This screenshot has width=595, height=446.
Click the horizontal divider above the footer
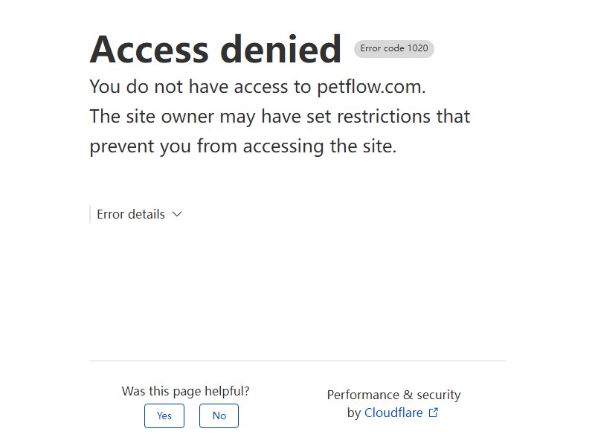(297, 361)
